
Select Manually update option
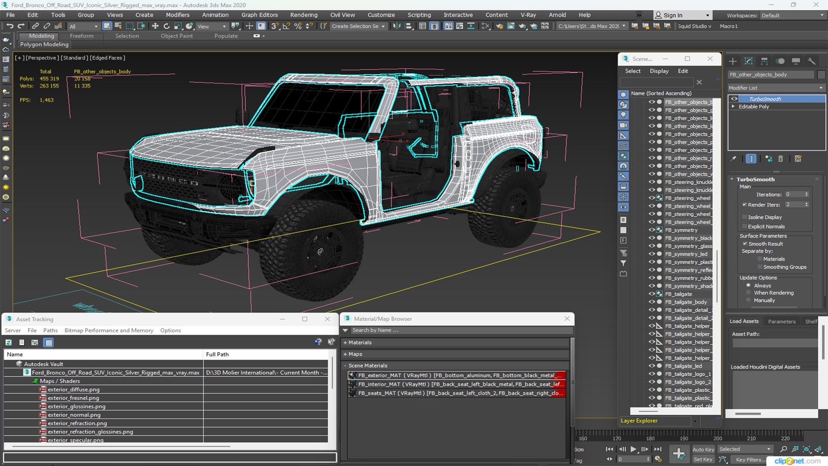(x=749, y=300)
